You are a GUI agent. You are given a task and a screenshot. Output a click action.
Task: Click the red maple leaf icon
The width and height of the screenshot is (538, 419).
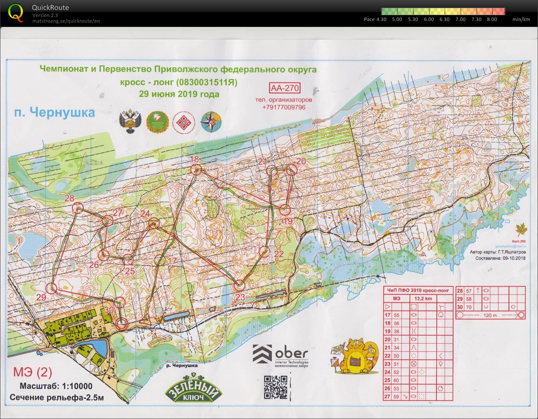(x=522, y=229)
